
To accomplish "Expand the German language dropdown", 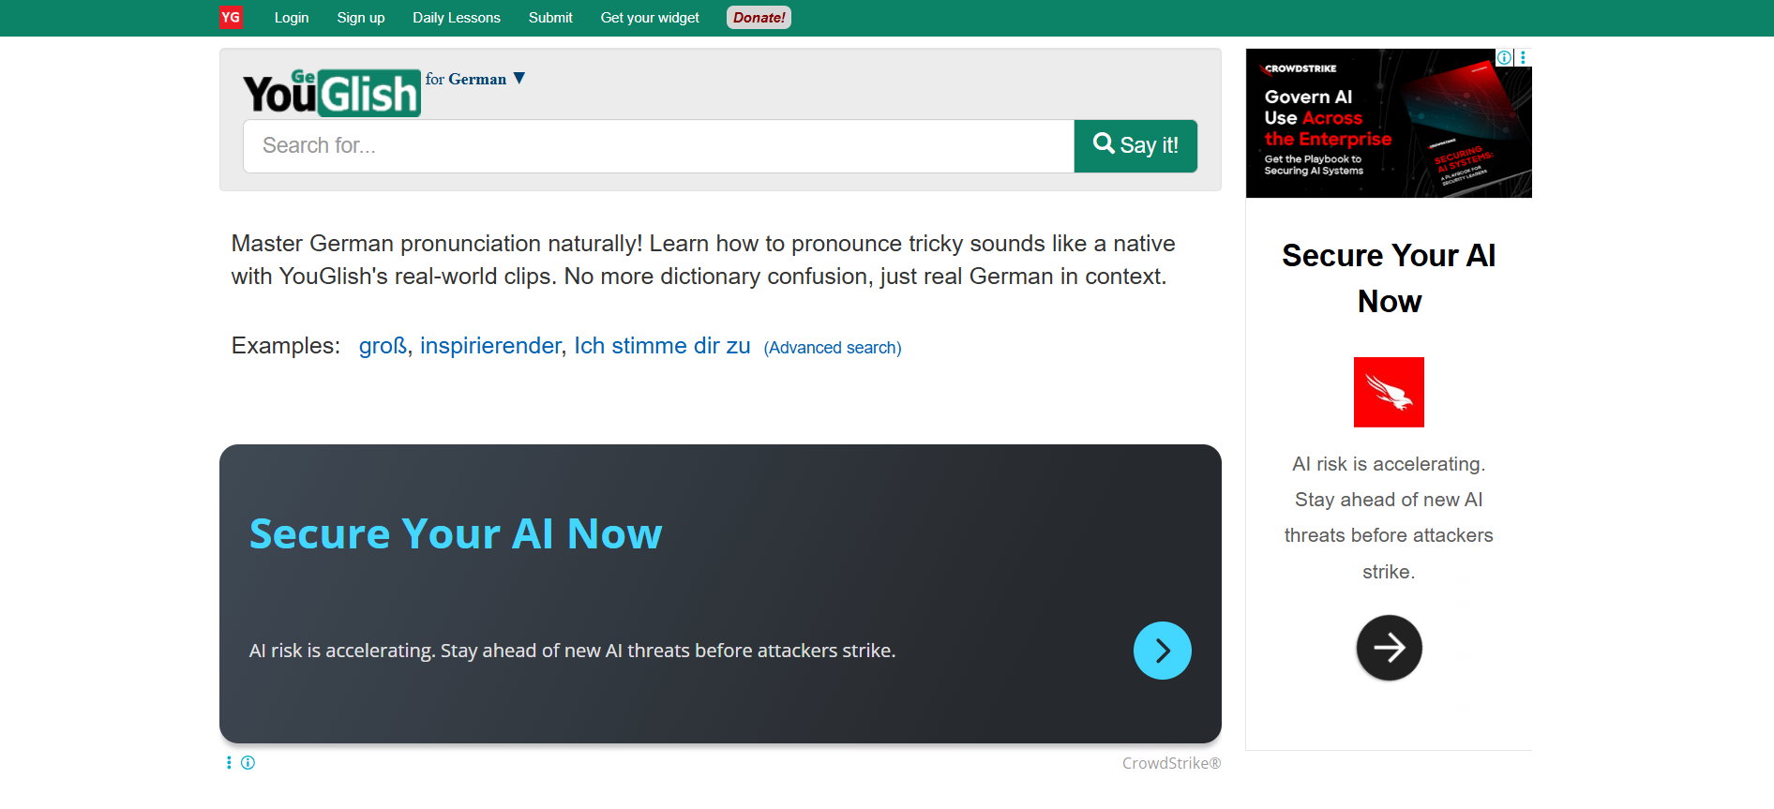I will point(475,79).
